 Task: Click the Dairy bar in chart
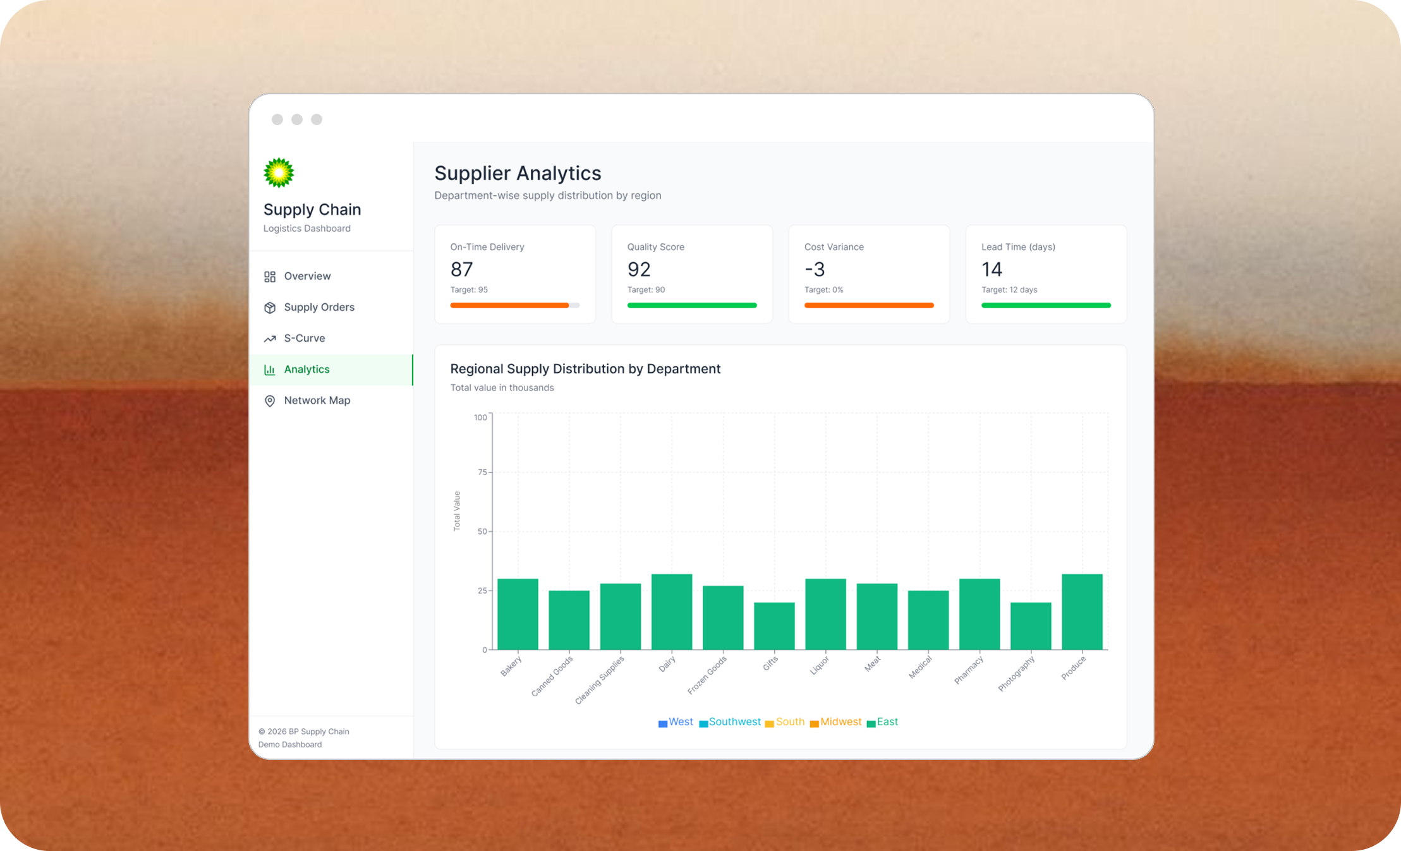(671, 612)
